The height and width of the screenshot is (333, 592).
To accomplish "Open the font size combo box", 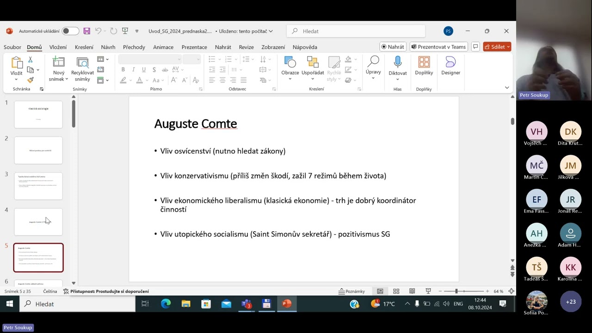I will 191,59.
